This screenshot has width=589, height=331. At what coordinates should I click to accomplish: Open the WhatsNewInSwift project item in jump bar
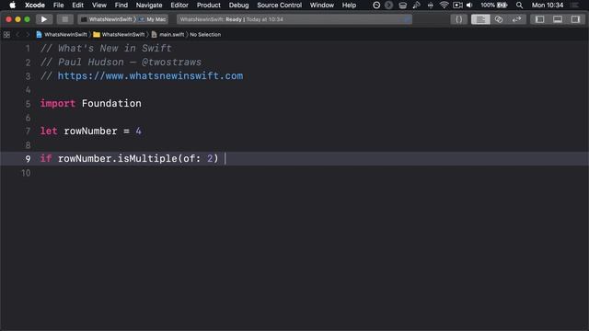[x=62, y=35]
